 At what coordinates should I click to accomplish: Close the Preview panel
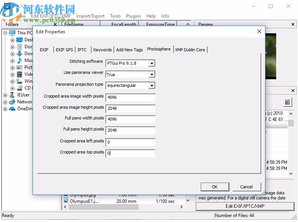(x=293, y=24)
